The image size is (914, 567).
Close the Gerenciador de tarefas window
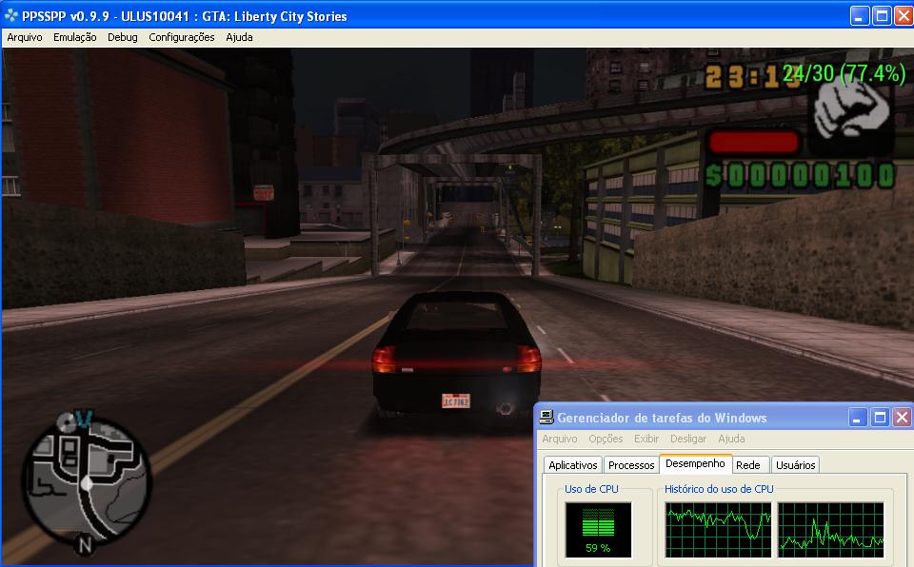(x=903, y=418)
